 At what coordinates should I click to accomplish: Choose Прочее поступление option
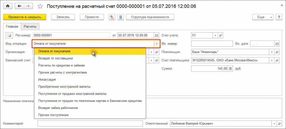click(x=90, y=115)
